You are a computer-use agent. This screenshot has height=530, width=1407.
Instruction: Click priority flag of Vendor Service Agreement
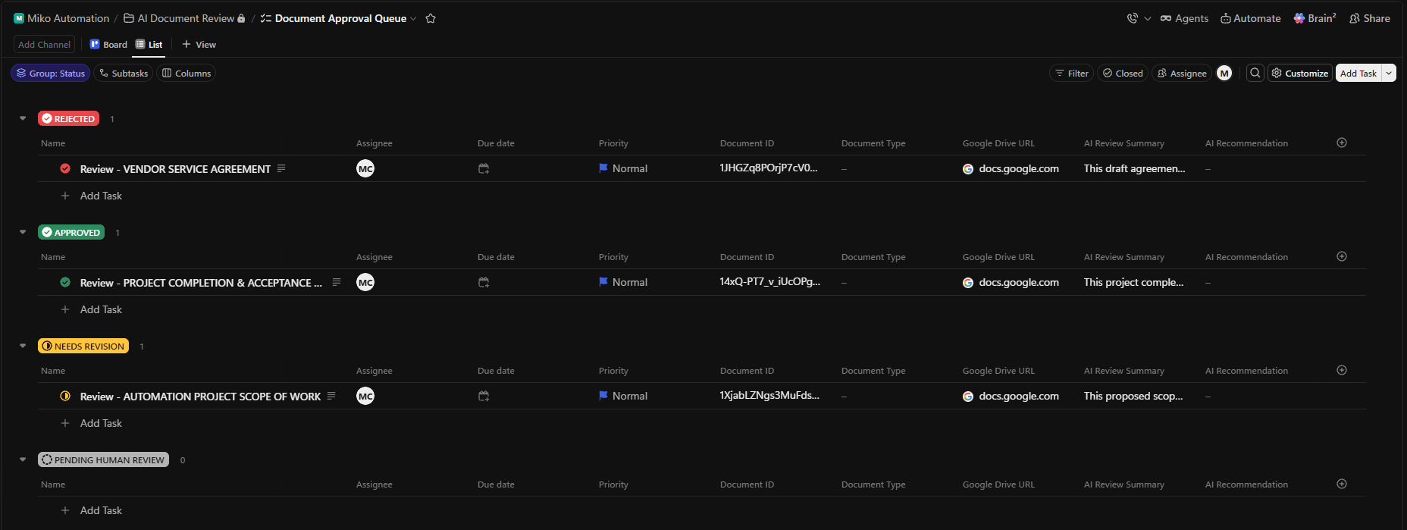(x=603, y=168)
